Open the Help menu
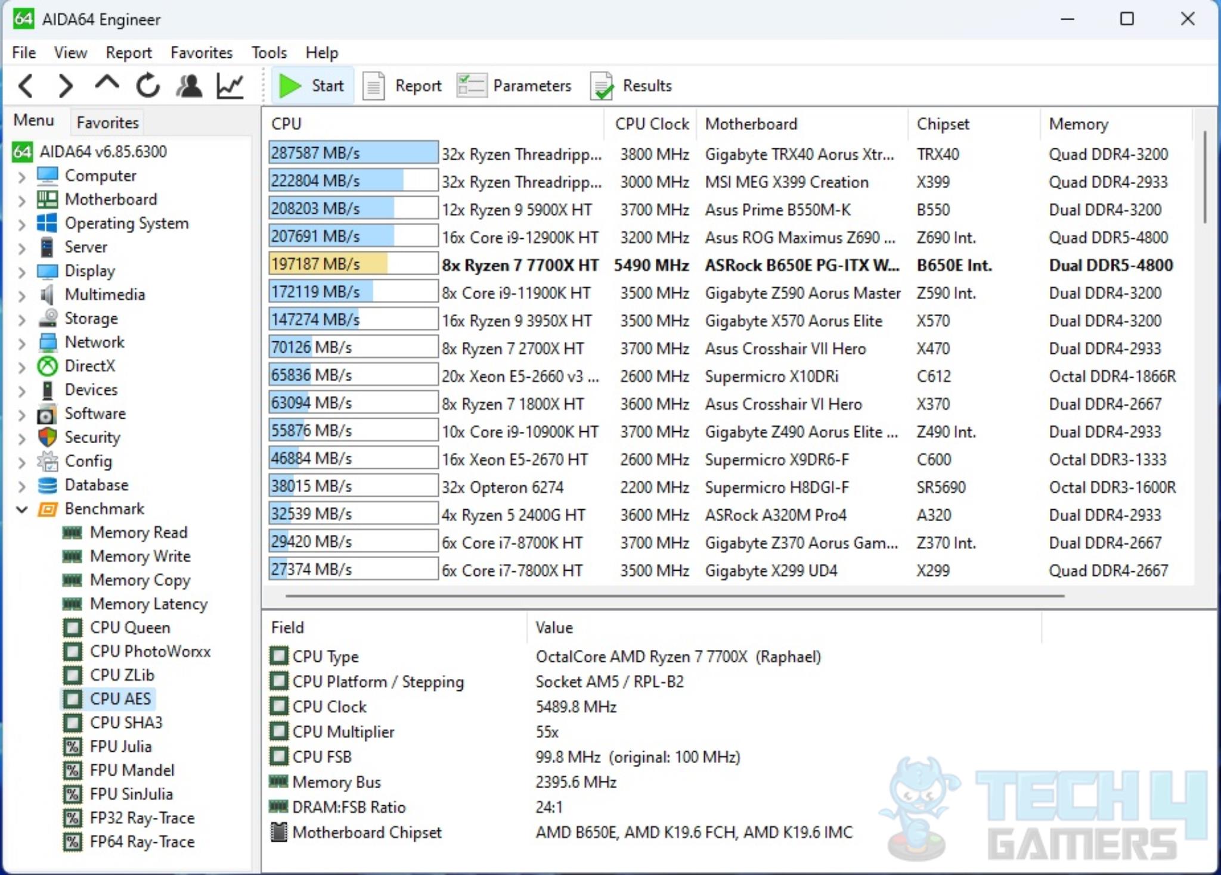Image resolution: width=1221 pixels, height=875 pixels. coord(322,52)
